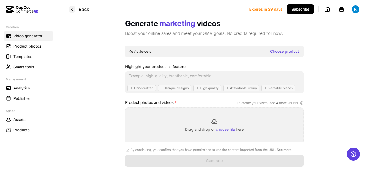Click the gift box icon
370x171 pixels.
click(327, 9)
